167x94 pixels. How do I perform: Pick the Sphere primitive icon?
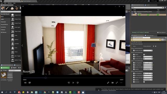[13, 39]
